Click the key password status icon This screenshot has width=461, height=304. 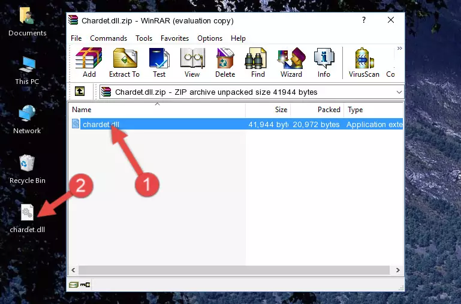click(85, 285)
